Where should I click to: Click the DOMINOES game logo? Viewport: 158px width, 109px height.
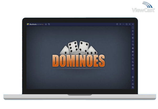pos(78,54)
